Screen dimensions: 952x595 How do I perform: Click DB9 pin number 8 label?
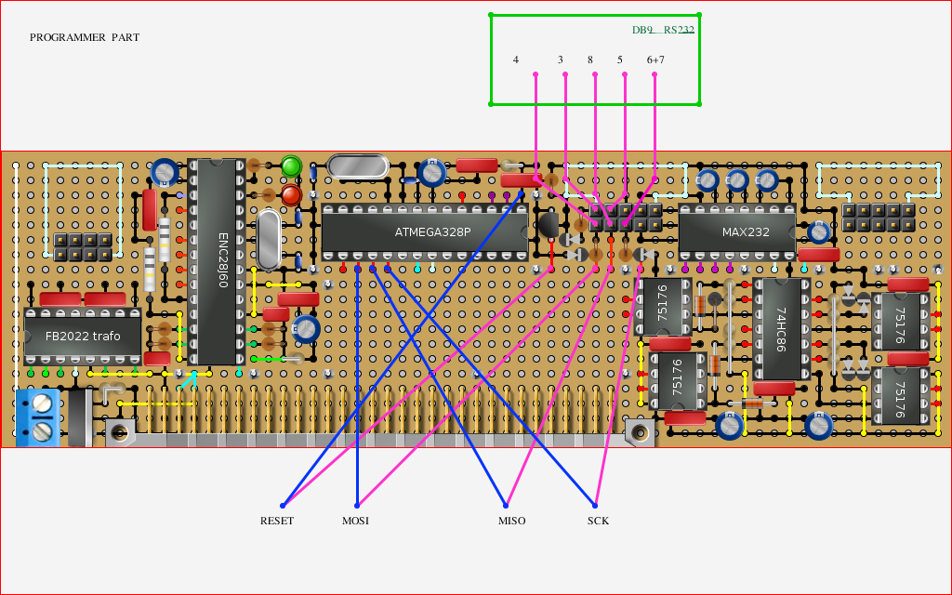(590, 59)
